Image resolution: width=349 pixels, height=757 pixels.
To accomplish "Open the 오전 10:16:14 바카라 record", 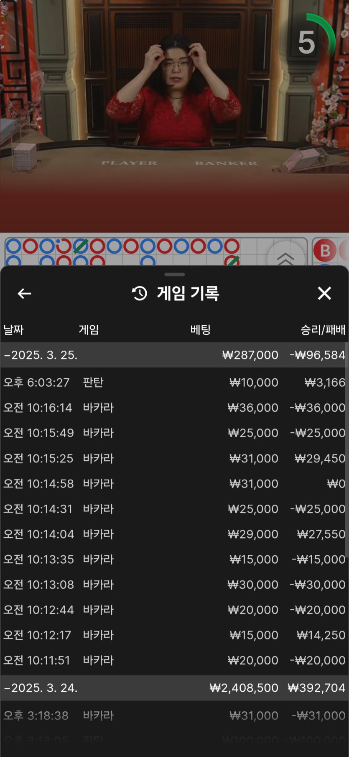I will coord(174,408).
